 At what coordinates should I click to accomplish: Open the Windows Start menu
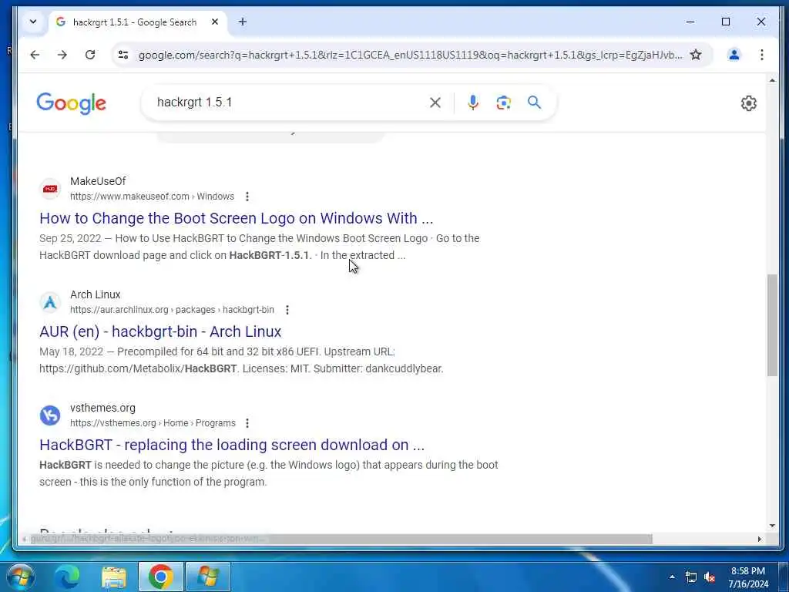click(20, 577)
